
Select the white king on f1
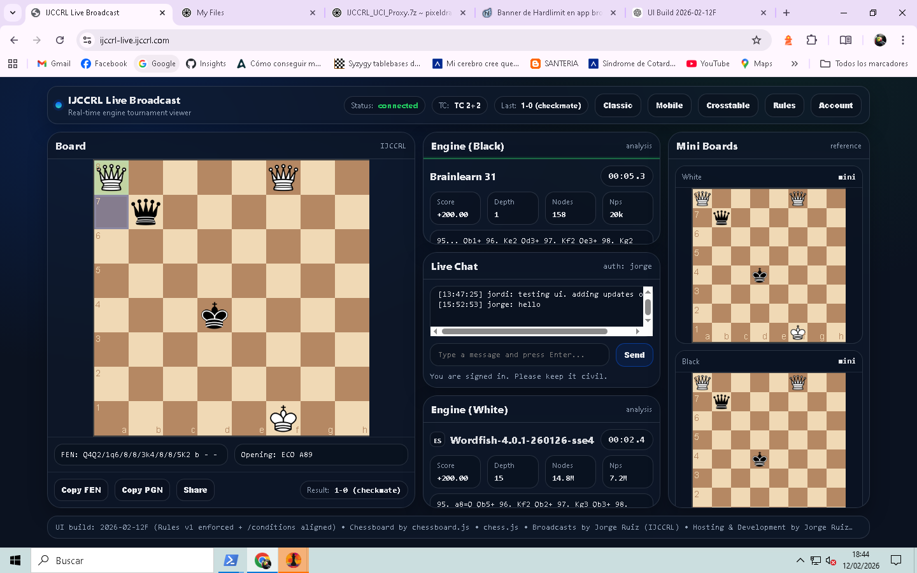coord(283,418)
